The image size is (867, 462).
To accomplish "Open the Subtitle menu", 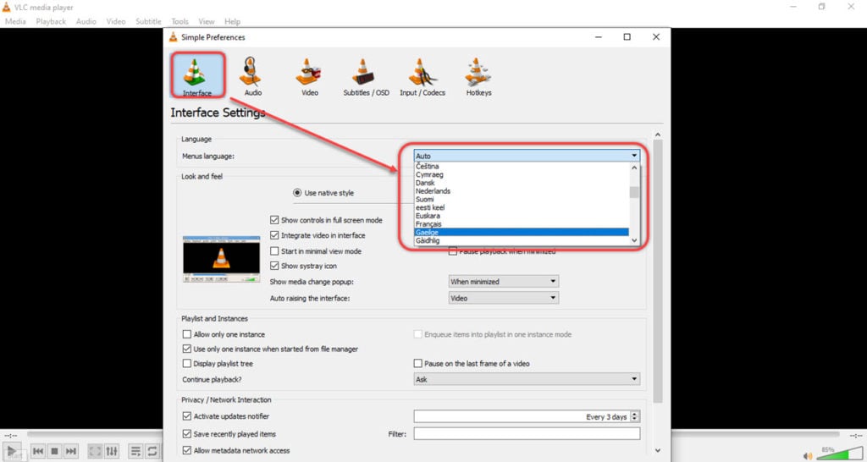I will click(148, 21).
